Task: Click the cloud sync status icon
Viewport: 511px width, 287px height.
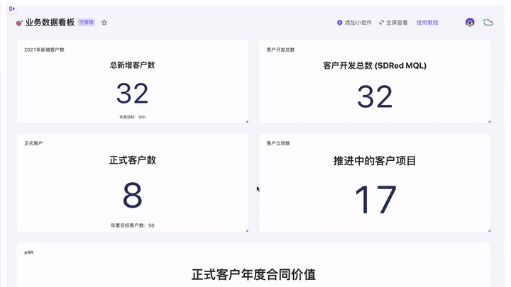Action: click(x=488, y=23)
